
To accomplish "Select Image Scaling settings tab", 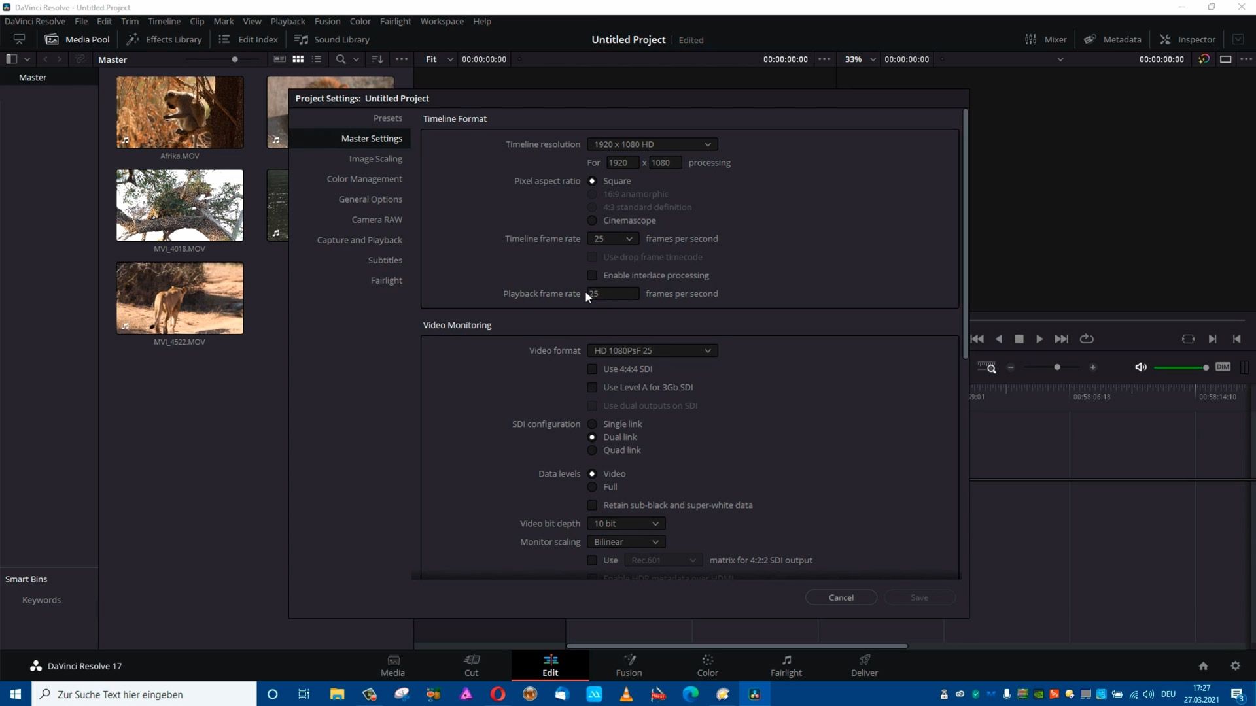I will 375,158.
